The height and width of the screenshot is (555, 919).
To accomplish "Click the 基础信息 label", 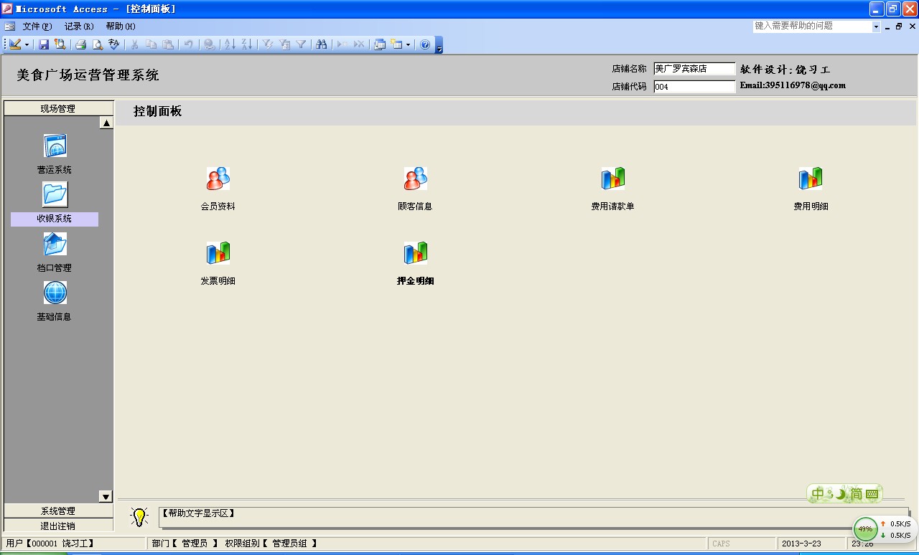I will (x=55, y=317).
